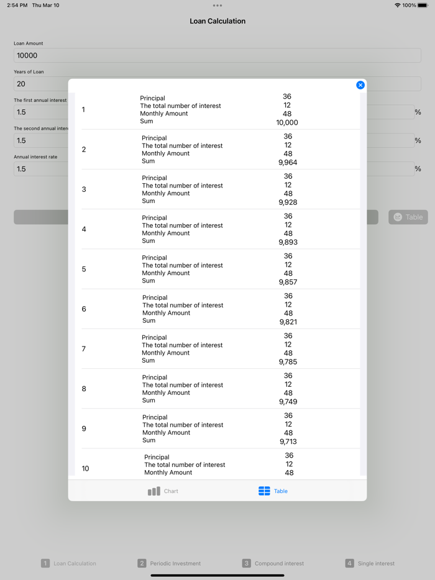435x580 pixels.
Task: Switch the popup to the Chart tab
Action: tap(162, 491)
